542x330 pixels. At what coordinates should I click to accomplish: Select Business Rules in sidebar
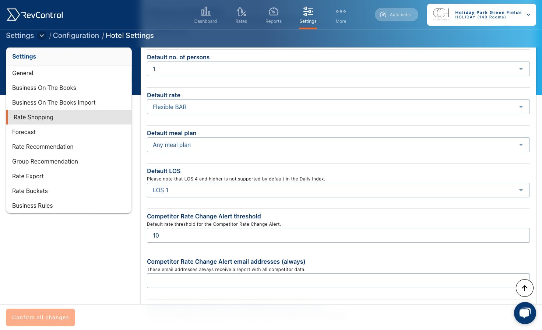point(69,206)
